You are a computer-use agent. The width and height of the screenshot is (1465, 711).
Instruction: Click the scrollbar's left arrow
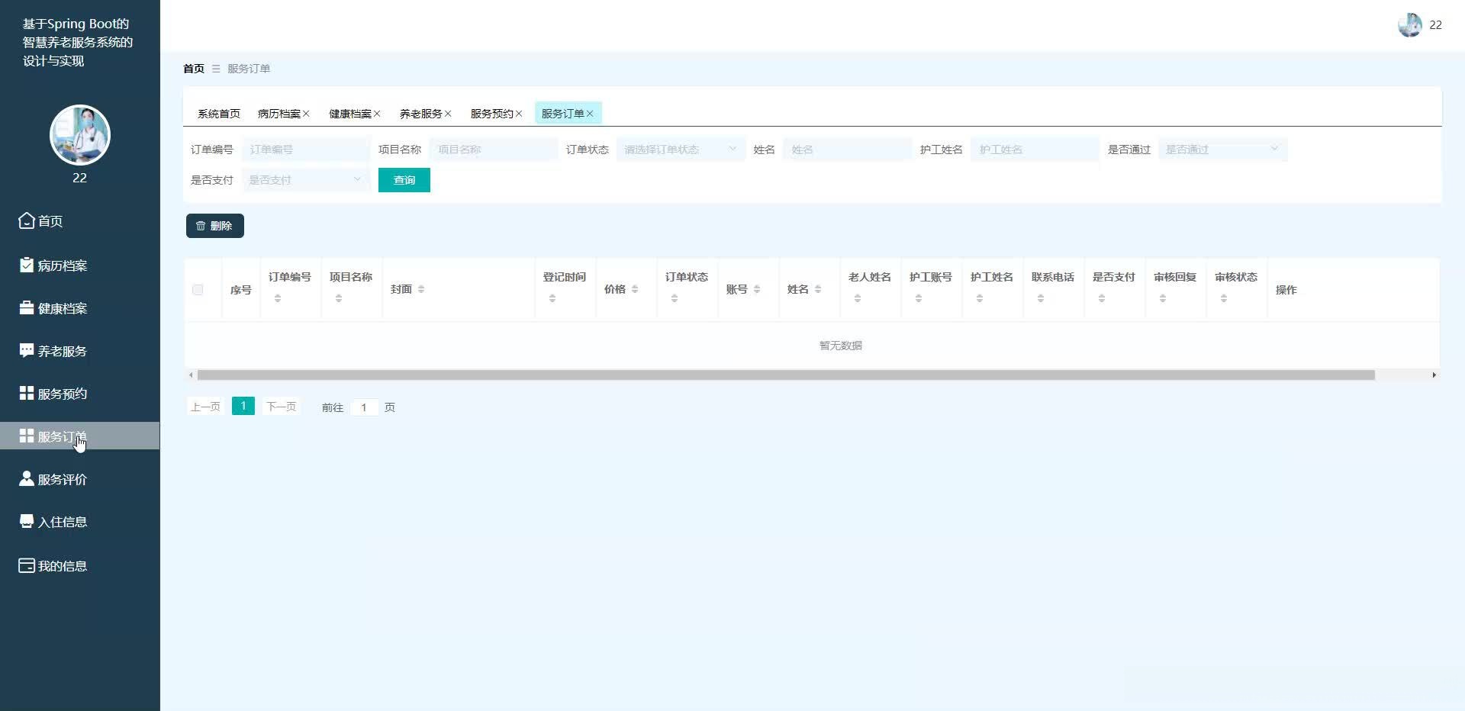click(191, 375)
